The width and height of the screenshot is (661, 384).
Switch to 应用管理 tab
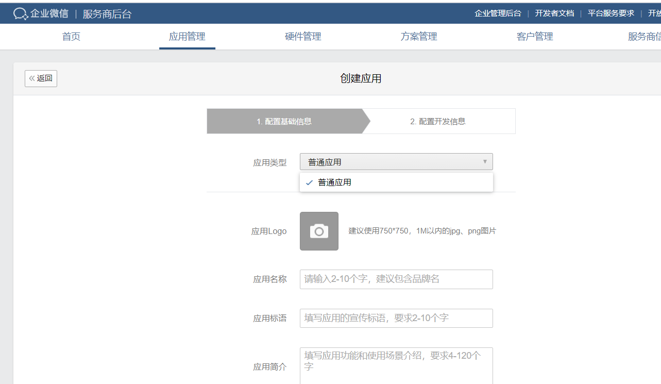(187, 37)
